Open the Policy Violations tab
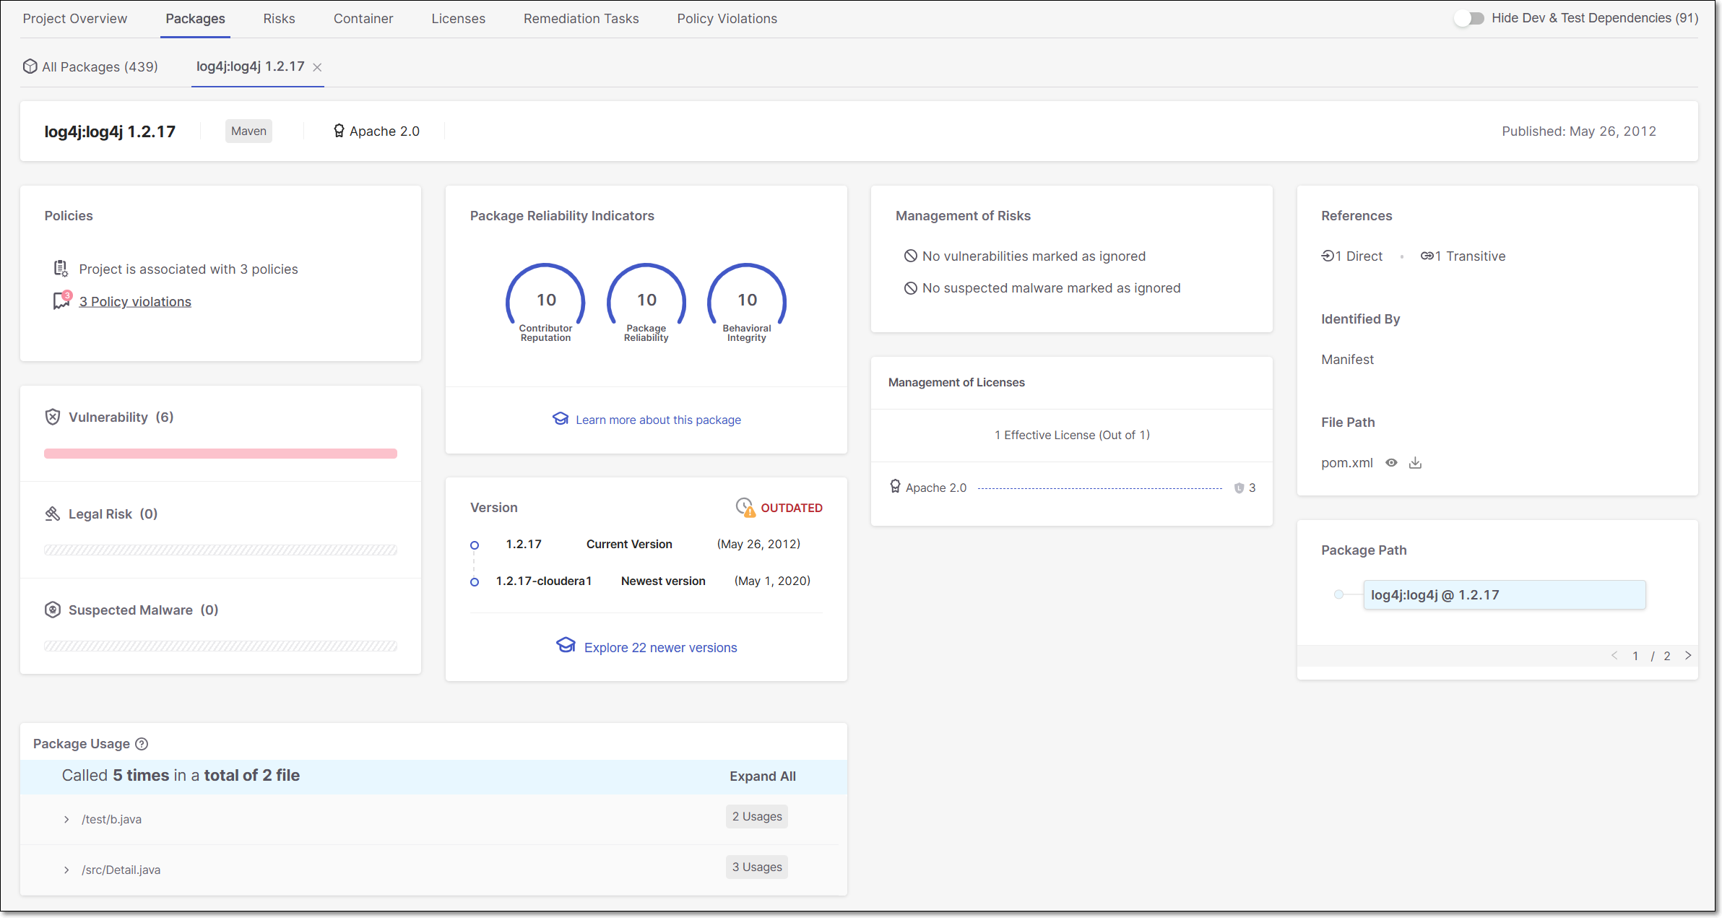Image resolution: width=1722 pixels, height=918 pixels. click(x=727, y=19)
